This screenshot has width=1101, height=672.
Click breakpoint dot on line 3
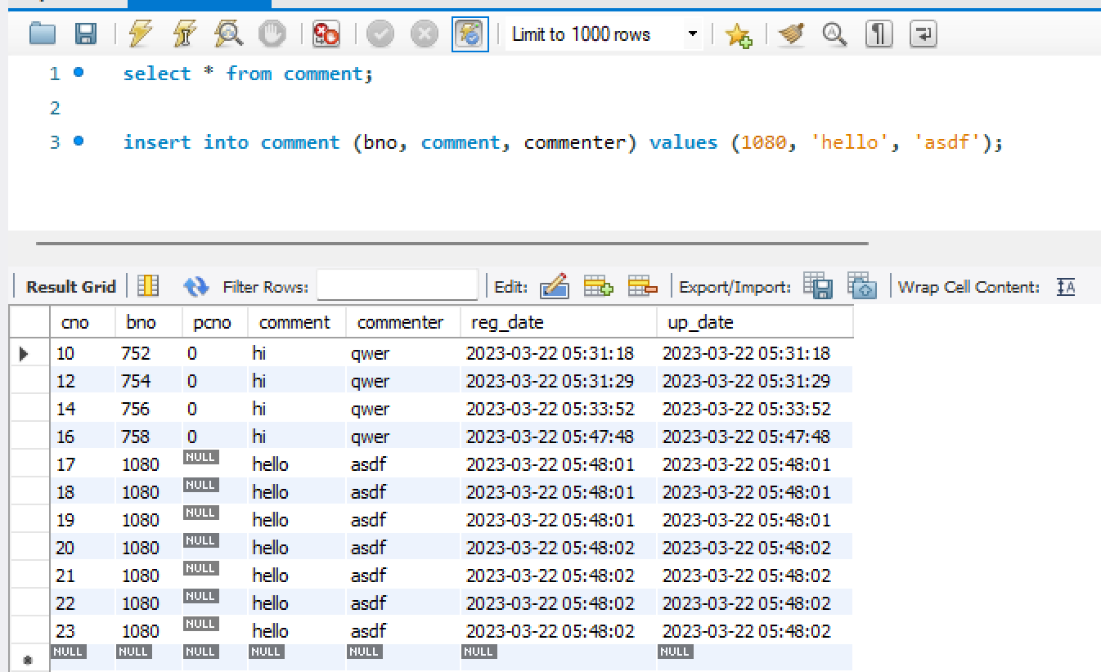coord(79,141)
